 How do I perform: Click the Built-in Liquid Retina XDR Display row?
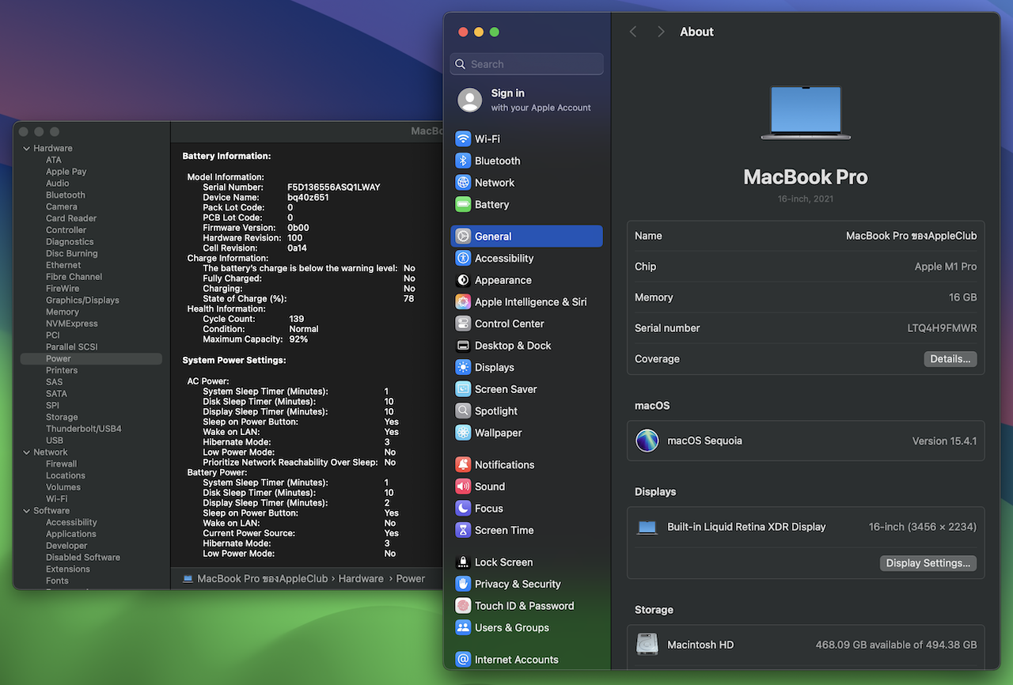(x=806, y=527)
